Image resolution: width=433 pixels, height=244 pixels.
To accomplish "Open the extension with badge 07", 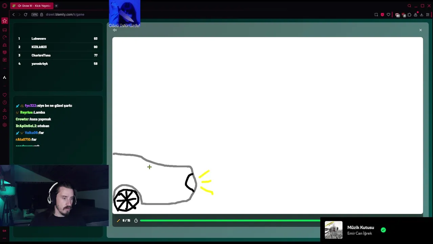I will coord(397,15).
